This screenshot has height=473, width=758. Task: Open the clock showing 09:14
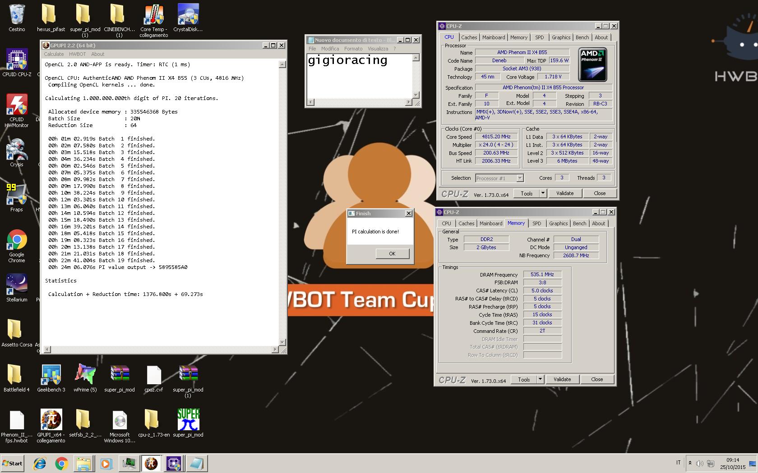coord(733,460)
